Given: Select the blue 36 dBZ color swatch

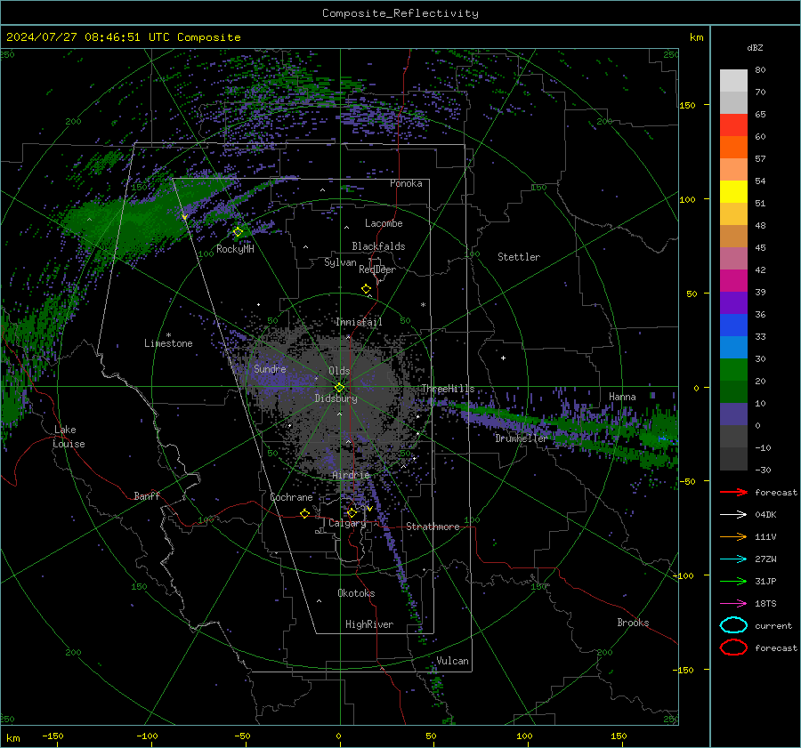Looking at the screenshot, I should 733,325.
